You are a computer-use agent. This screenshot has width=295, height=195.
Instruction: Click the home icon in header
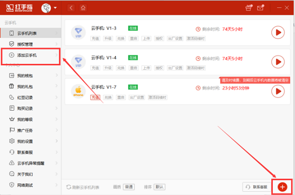click(x=83, y=8)
